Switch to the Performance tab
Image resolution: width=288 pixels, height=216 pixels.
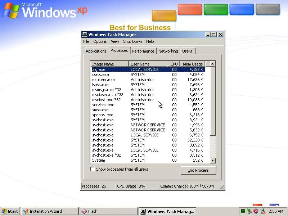click(x=143, y=51)
